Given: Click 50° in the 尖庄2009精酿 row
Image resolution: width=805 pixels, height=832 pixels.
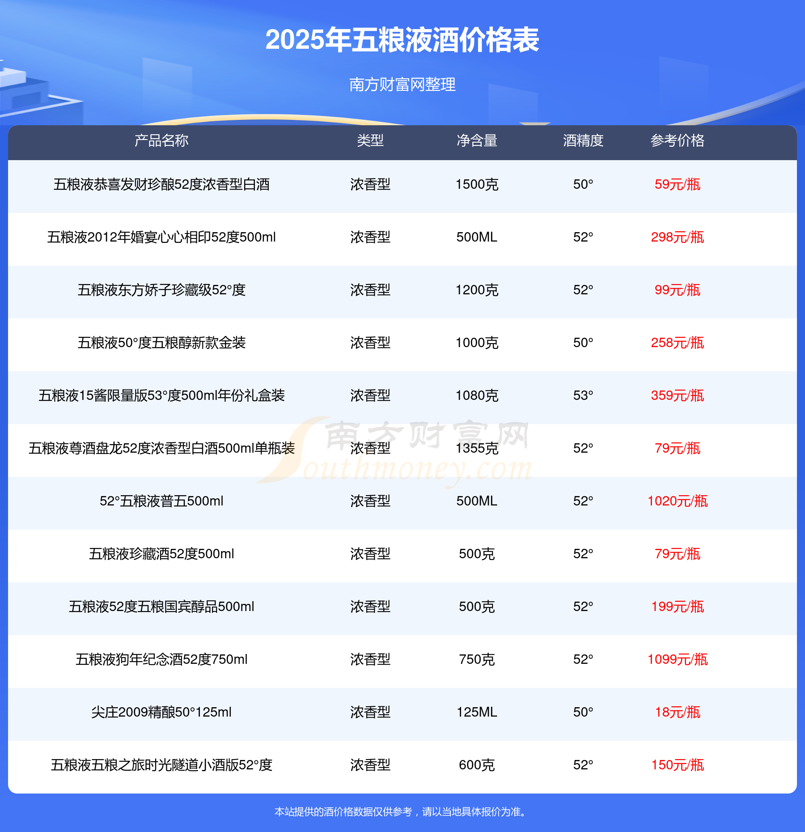Looking at the screenshot, I should [583, 712].
